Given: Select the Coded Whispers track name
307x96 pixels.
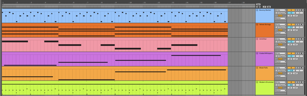Looking at the screenshot, I should click(x=266, y=53).
